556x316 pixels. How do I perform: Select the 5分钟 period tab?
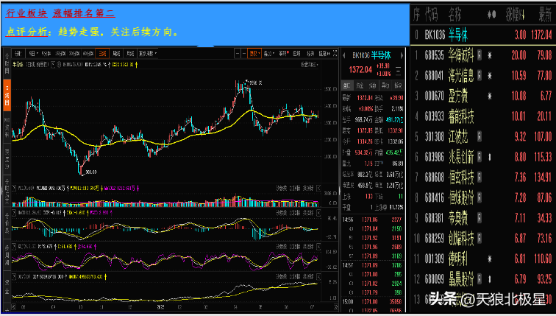[46, 54]
